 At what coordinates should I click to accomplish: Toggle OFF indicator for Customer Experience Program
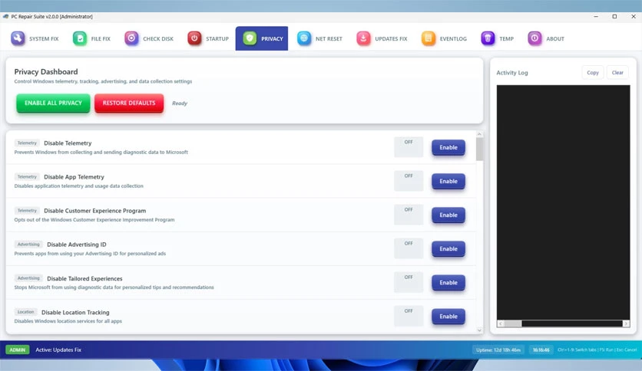coord(409,215)
